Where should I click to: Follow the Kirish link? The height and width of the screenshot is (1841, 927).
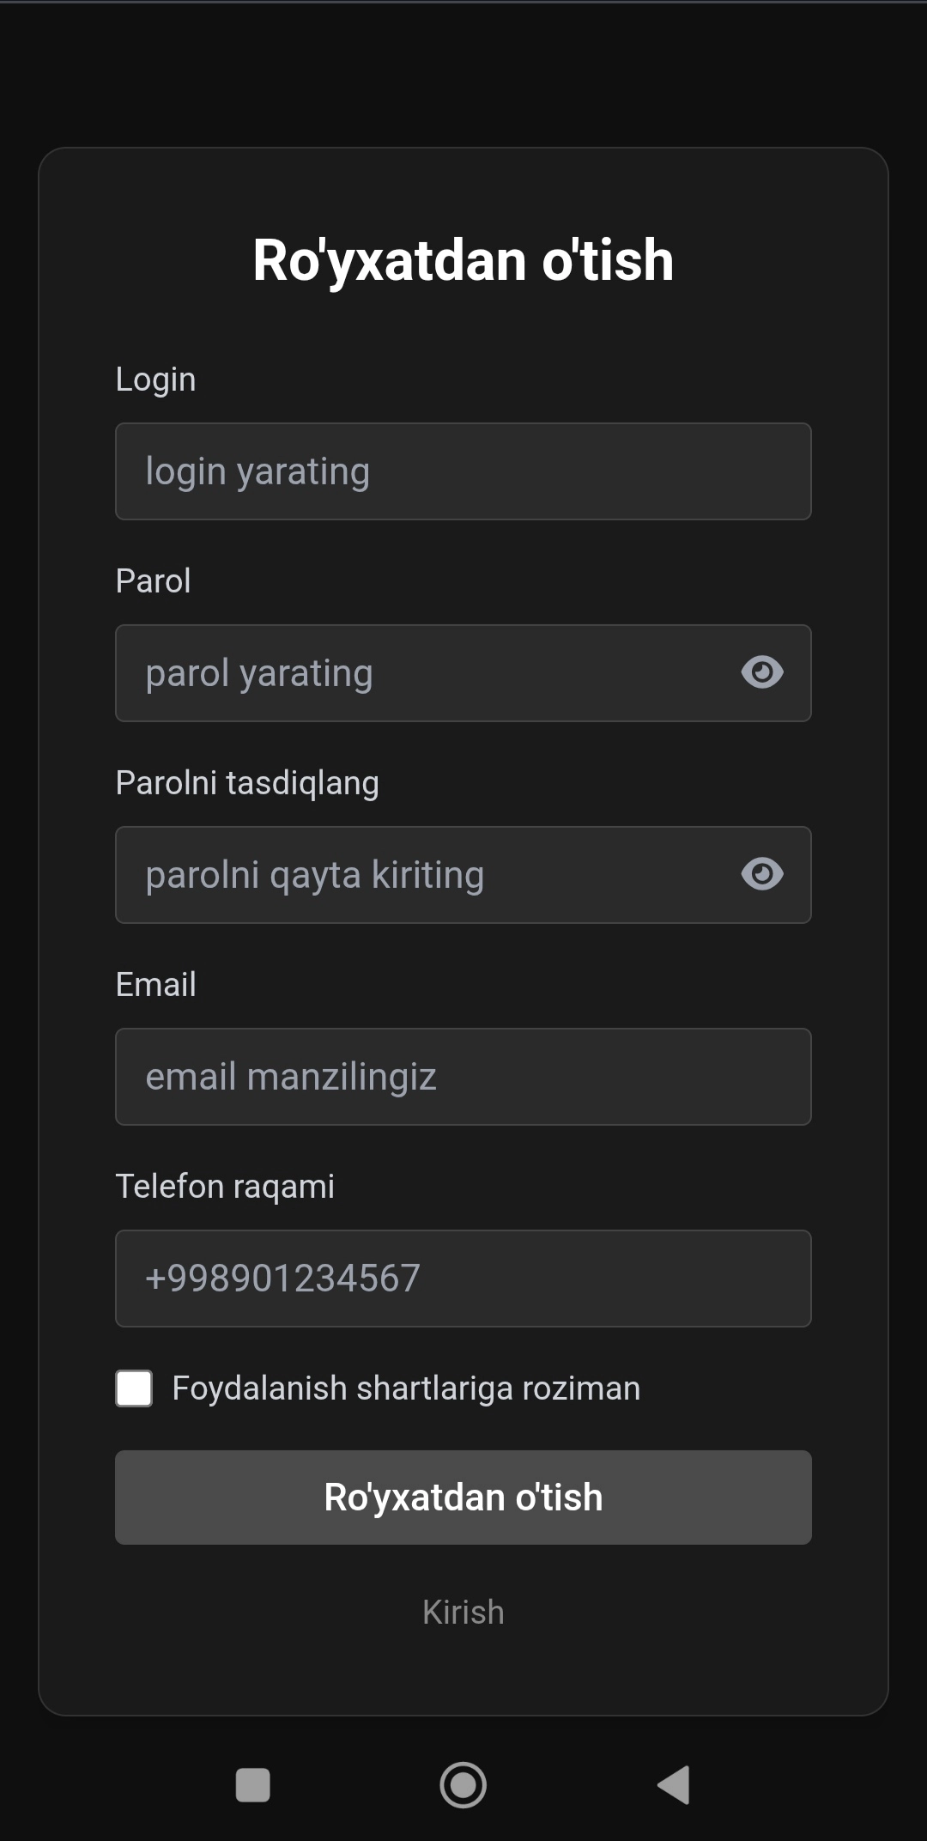pyautogui.click(x=463, y=1612)
